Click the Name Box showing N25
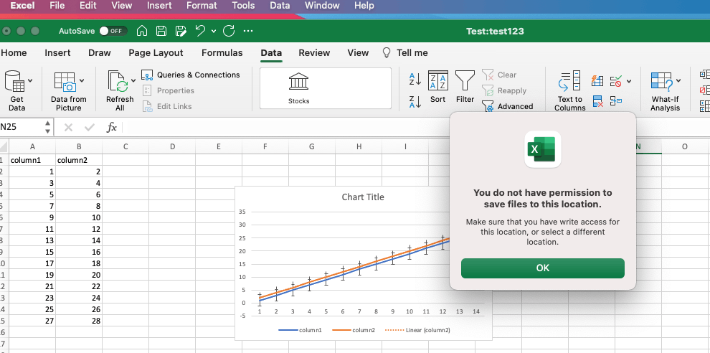This screenshot has height=353, width=710. pos(22,127)
